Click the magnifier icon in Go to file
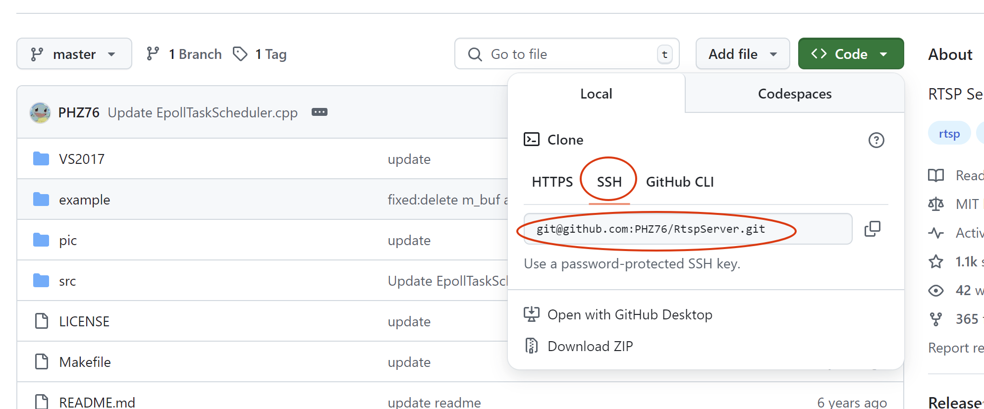The width and height of the screenshot is (984, 409). coord(475,54)
